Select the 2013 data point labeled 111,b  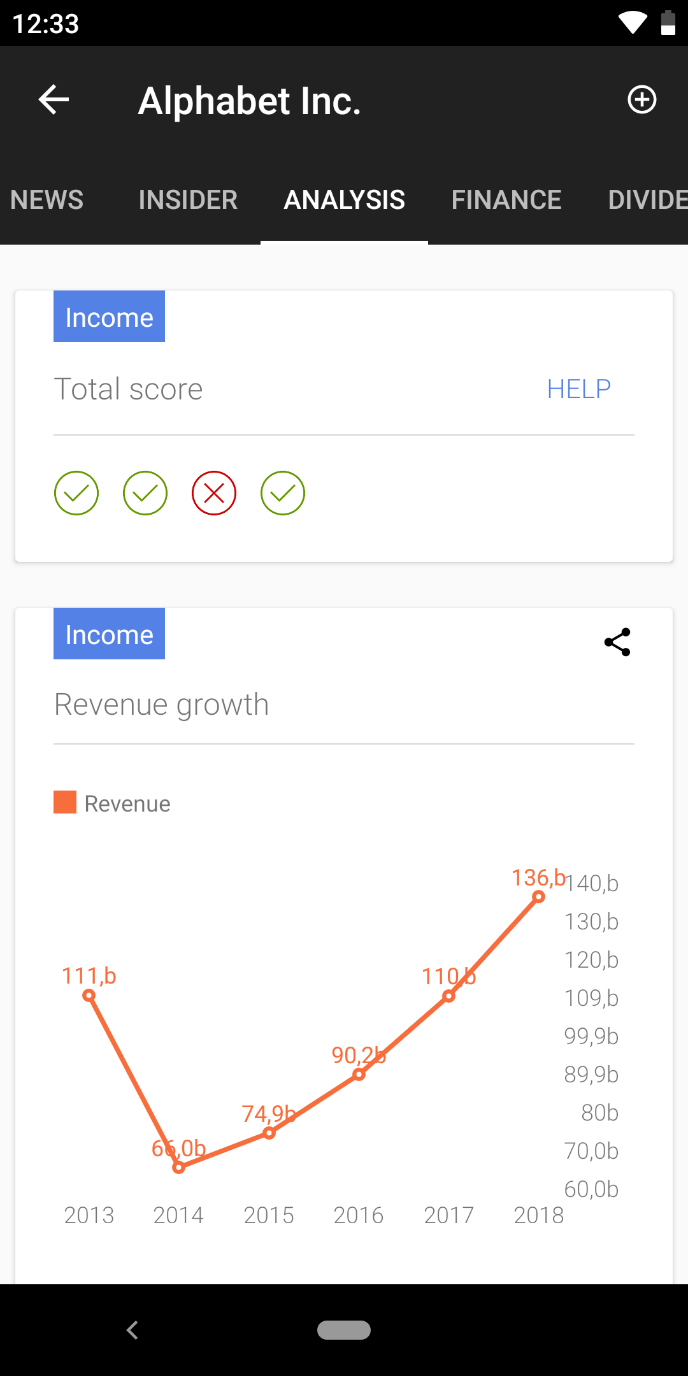click(x=89, y=996)
